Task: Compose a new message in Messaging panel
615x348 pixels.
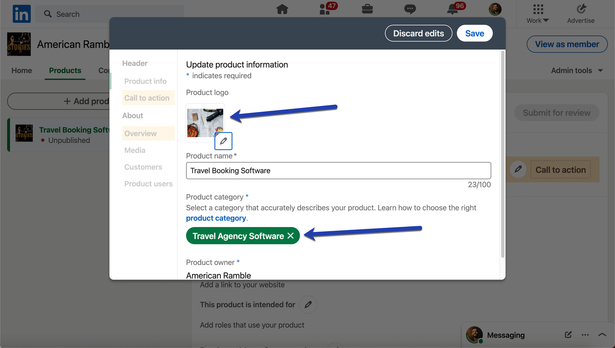Action: coord(568,335)
